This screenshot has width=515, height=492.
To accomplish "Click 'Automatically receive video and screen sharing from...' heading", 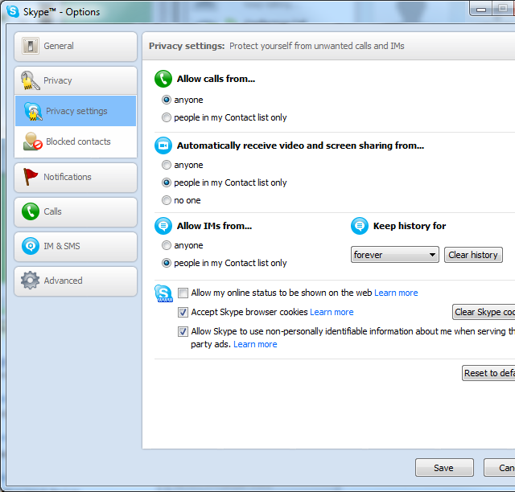I will [x=300, y=146].
